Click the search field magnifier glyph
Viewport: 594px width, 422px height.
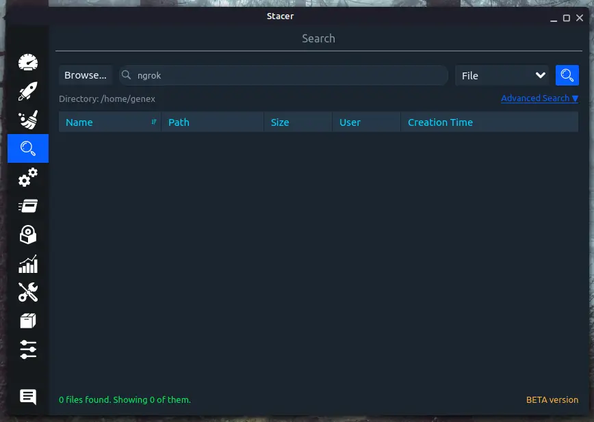click(x=126, y=75)
